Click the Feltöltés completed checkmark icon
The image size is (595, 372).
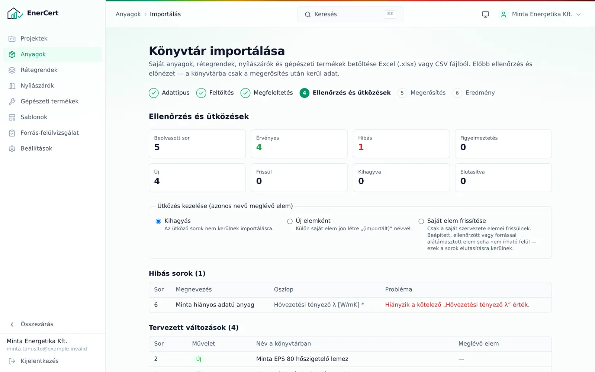[x=201, y=93]
